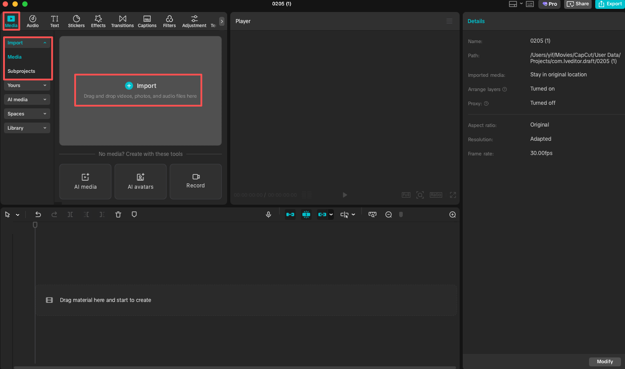This screenshot has width=625, height=369.
Task: Open the layout dropdown arrow
Action: click(521, 4)
